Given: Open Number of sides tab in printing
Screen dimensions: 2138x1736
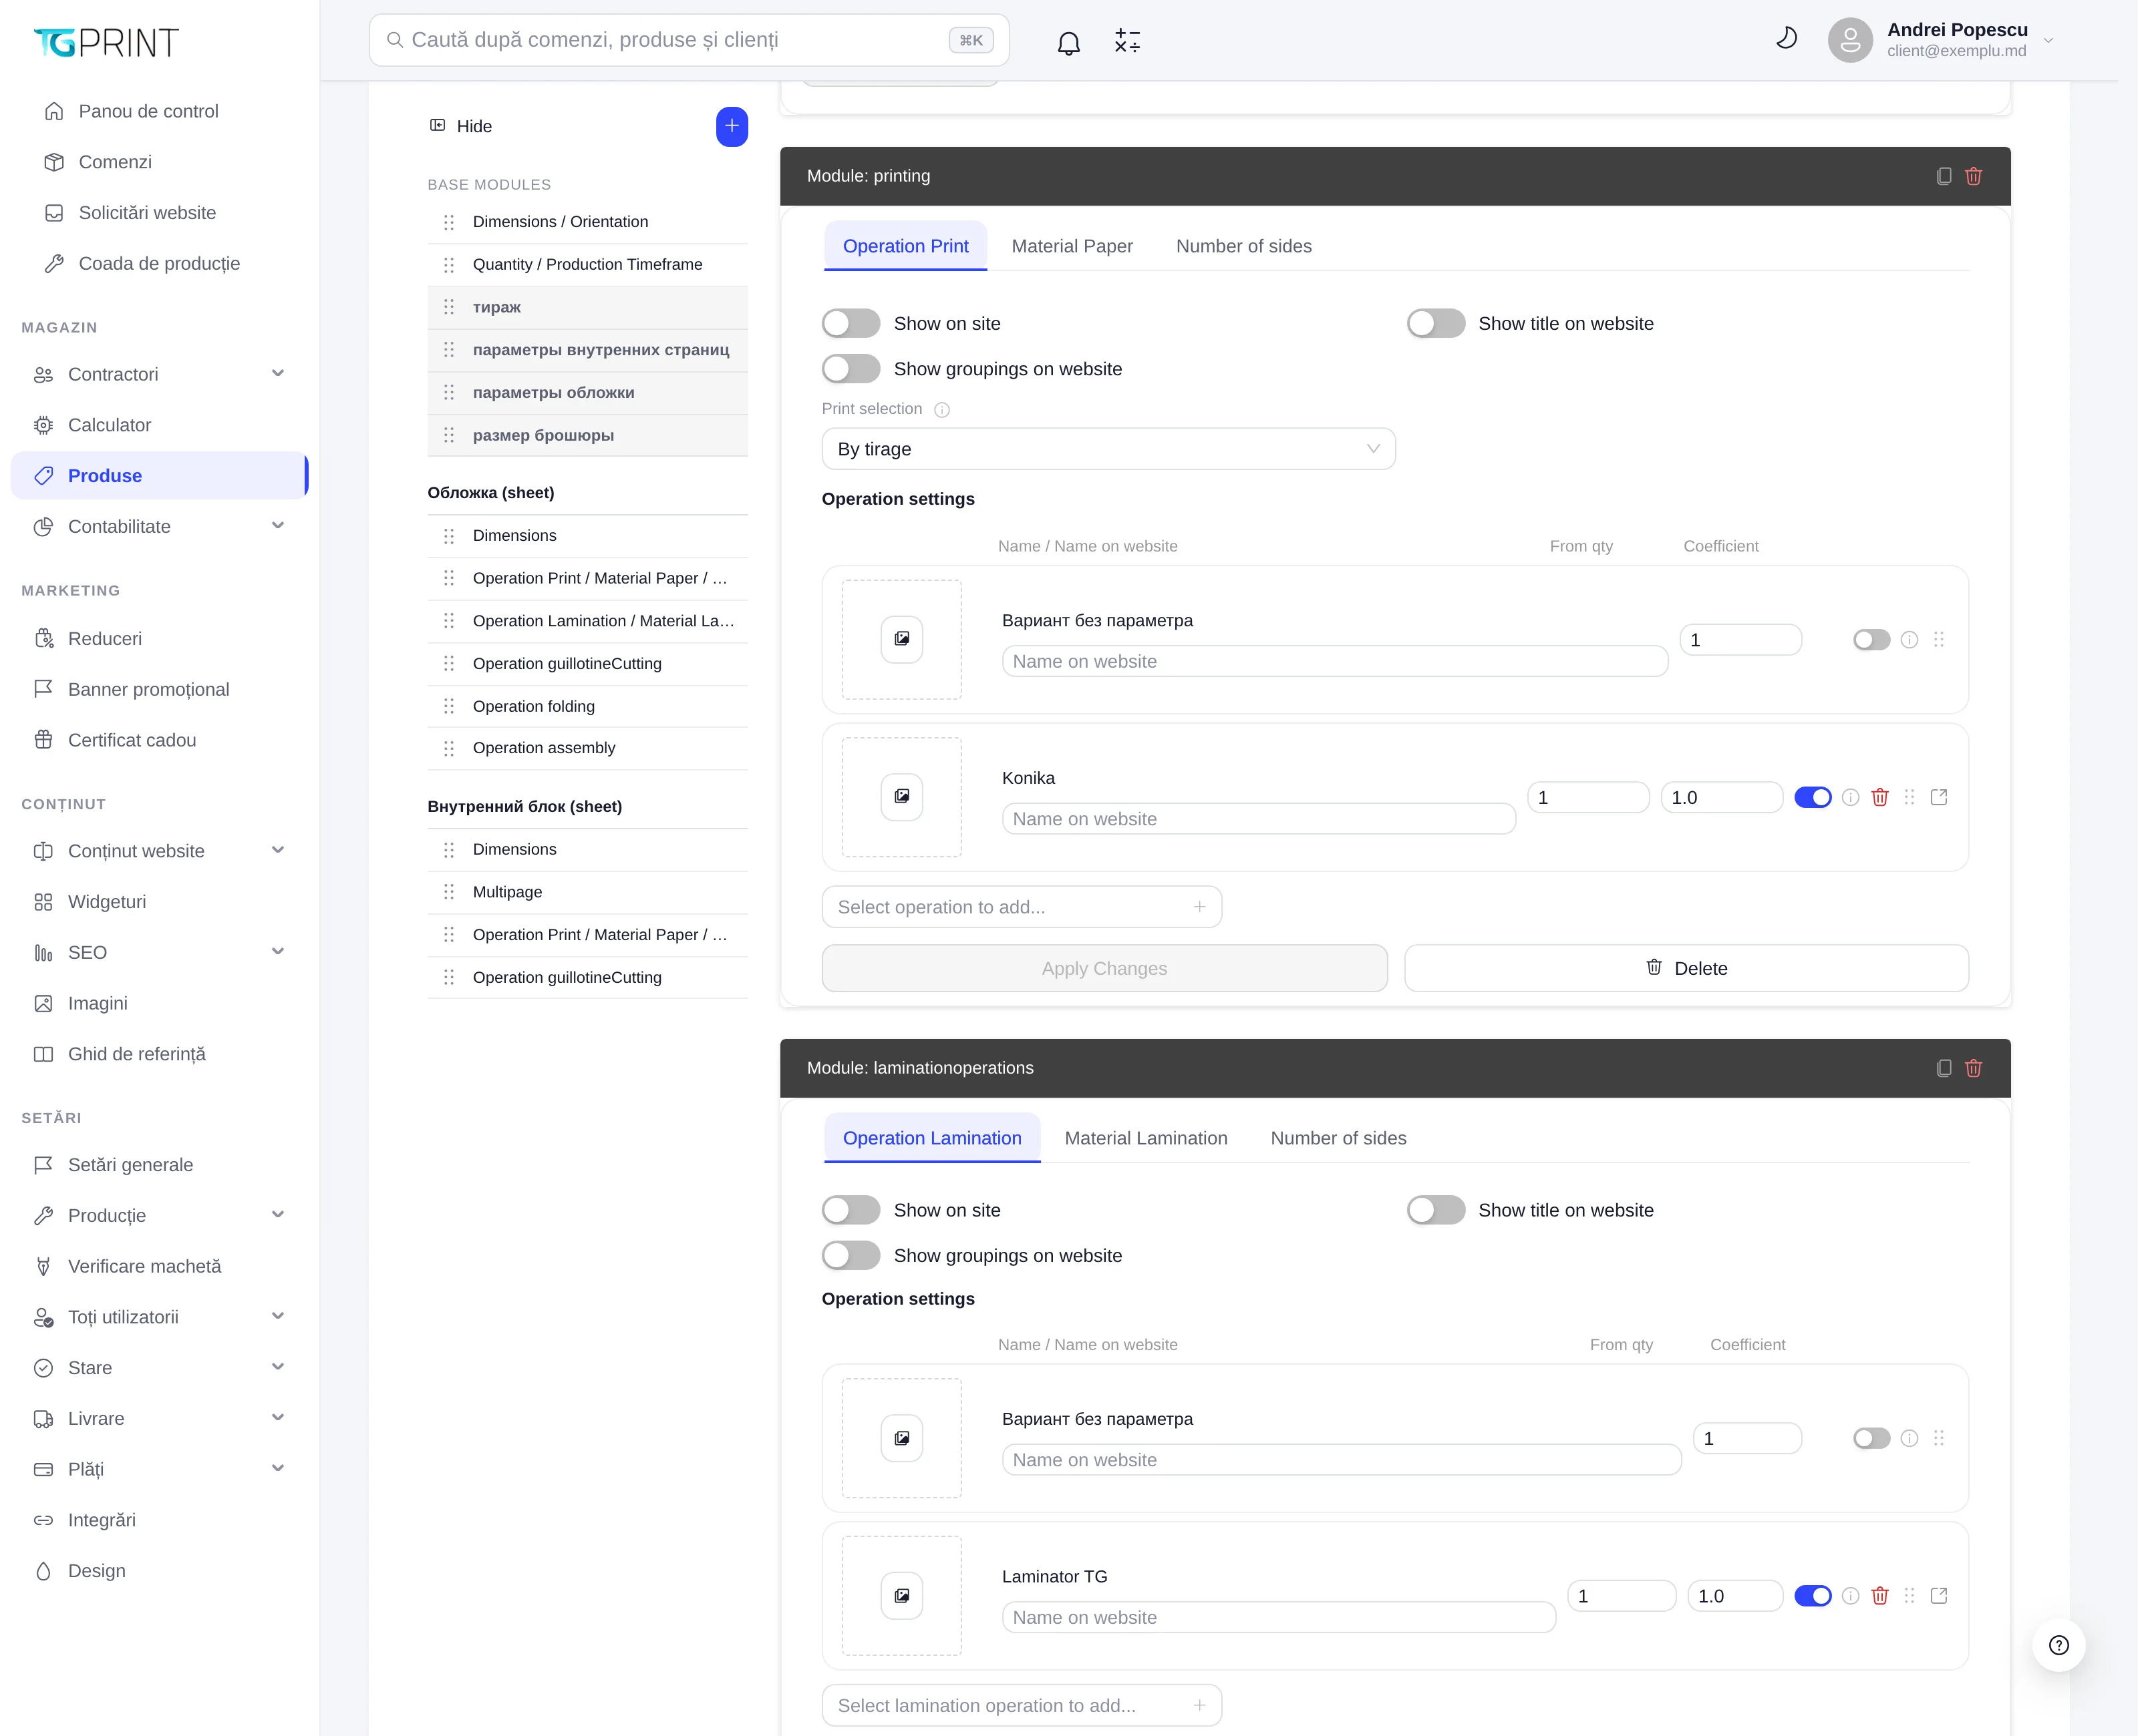Looking at the screenshot, I should (x=1243, y=246).
